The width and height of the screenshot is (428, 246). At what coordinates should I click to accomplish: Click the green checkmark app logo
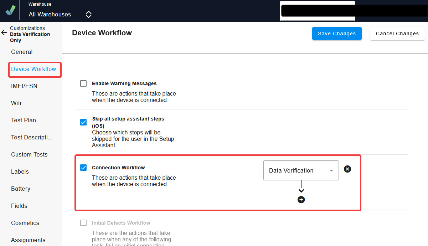tap(10, 10)
